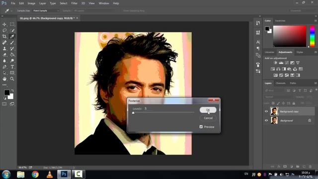Select the Lasso tool
318x179 pixels.
[4, 30]
